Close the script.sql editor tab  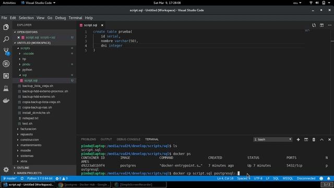coord(102,25)
